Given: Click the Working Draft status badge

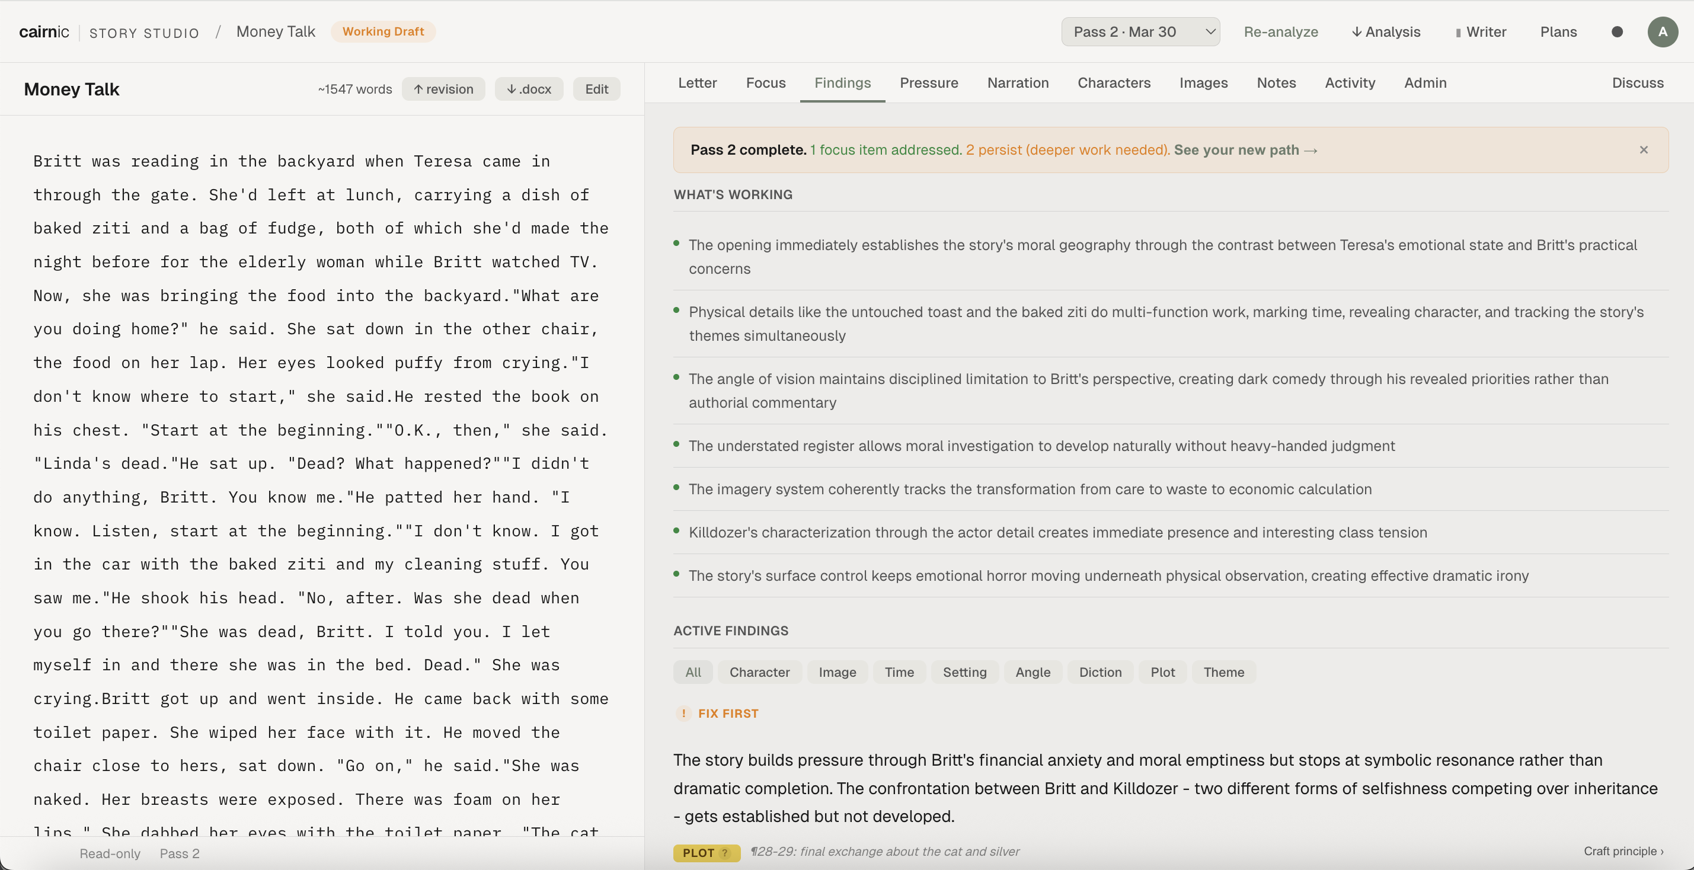Looking at the screenshot, I should point(383,31).
